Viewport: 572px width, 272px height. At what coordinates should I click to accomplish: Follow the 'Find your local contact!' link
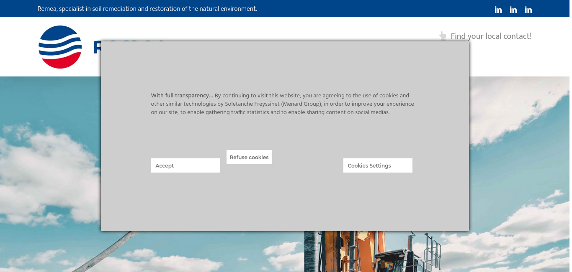491,36
